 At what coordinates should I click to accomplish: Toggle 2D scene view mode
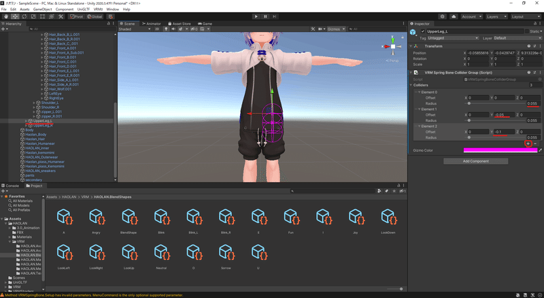tap(157, 29)
